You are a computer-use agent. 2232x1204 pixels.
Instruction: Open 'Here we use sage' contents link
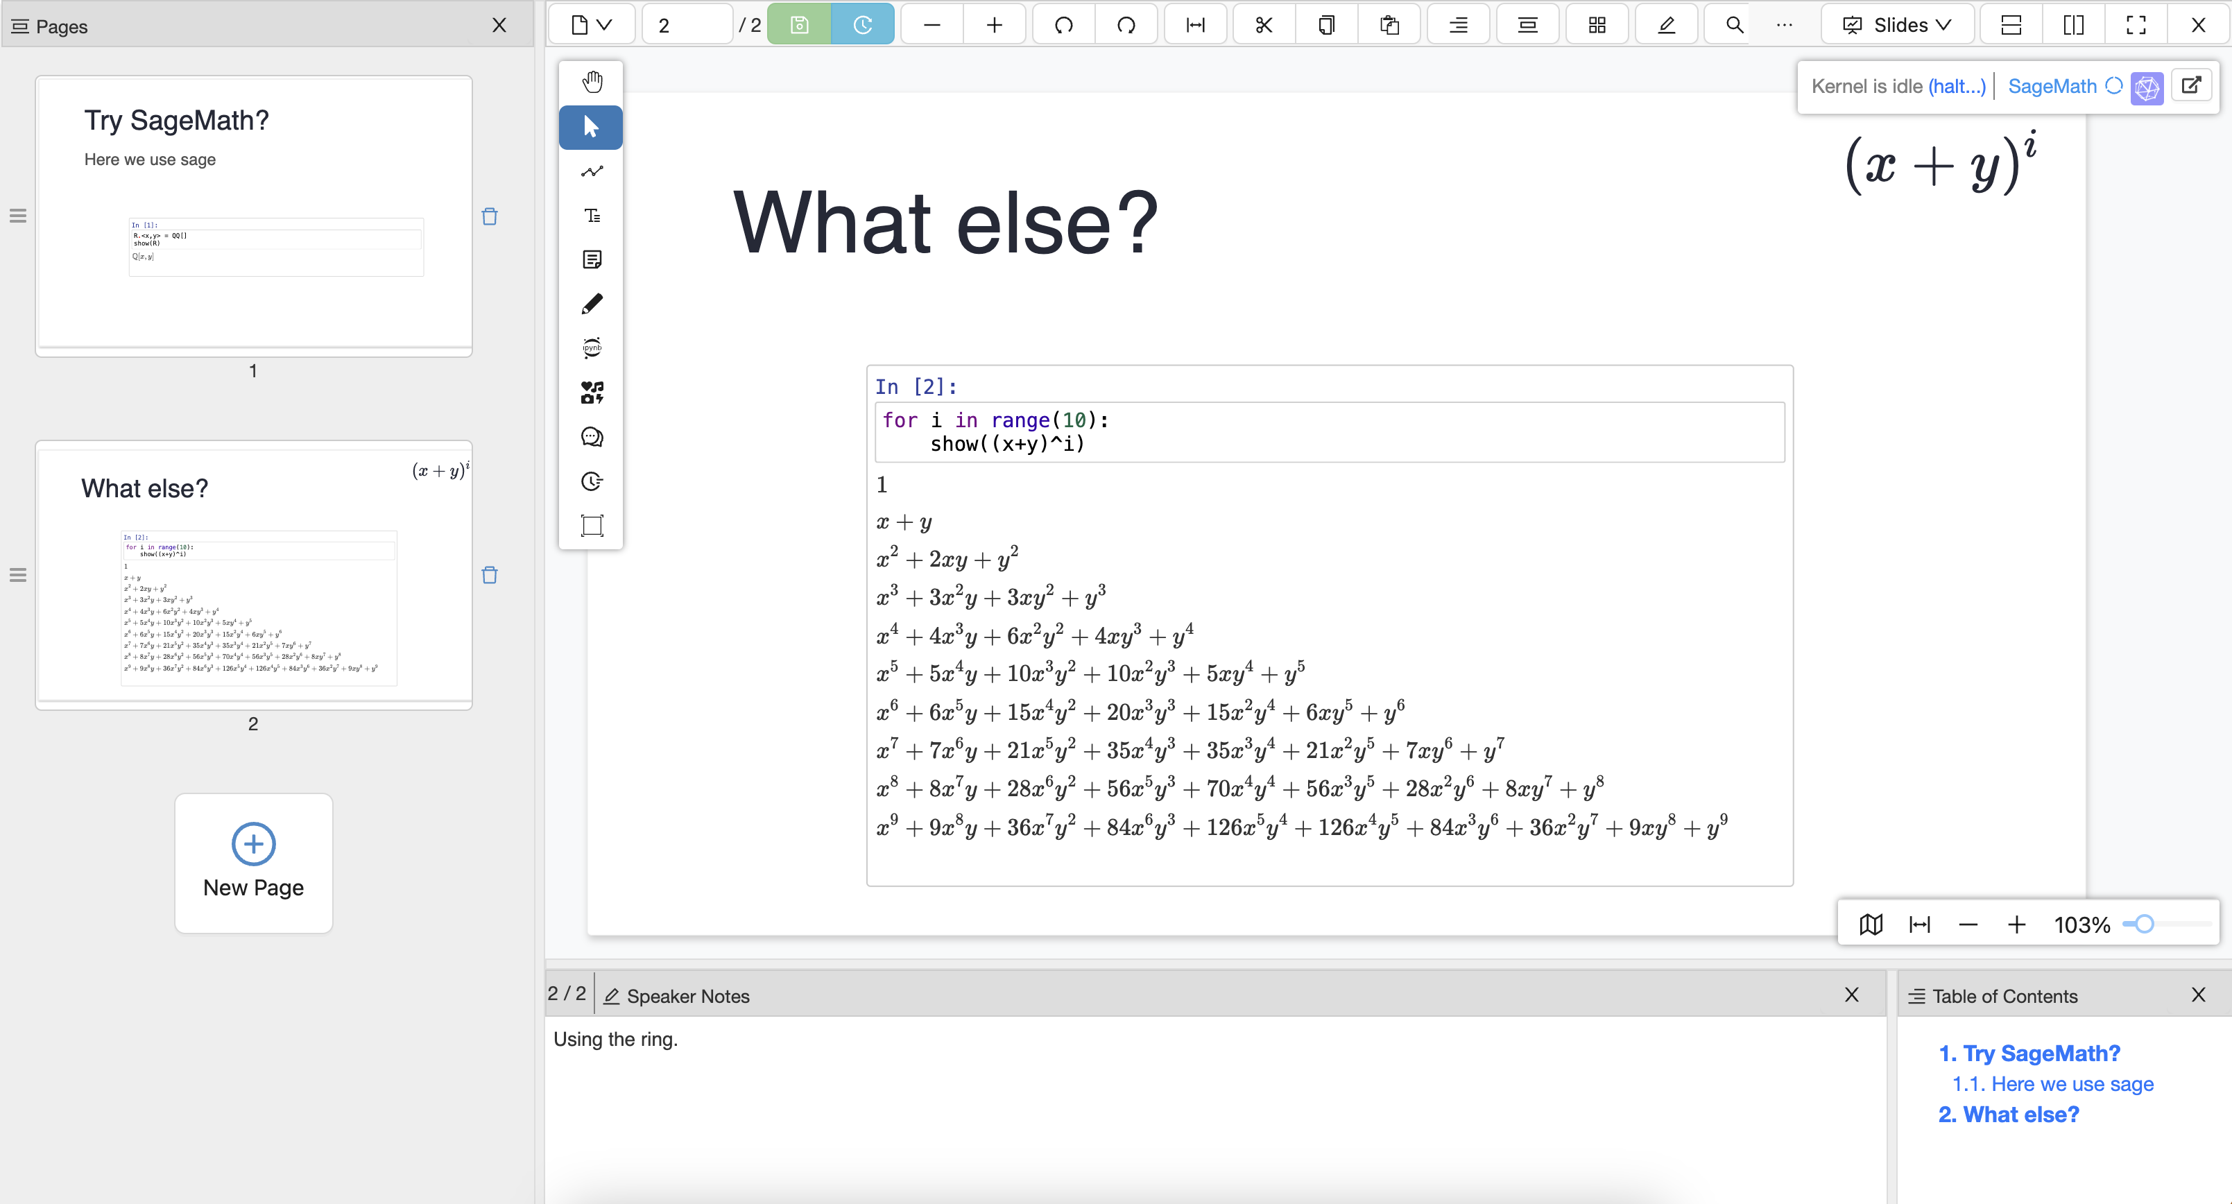click(2052, 1085)
